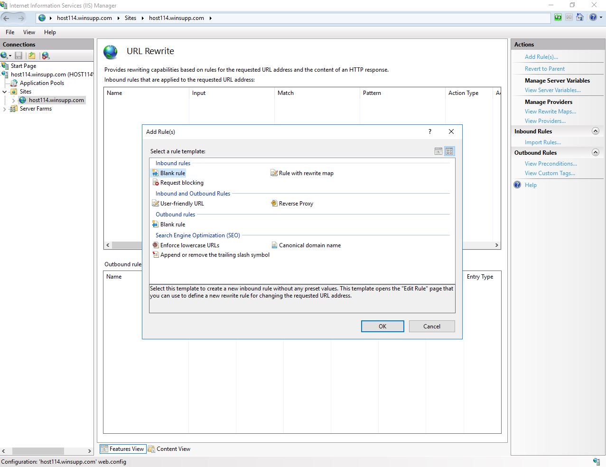This screenshot has height=467, width=606.
Task: Click the Save floppy-disk icon in Connections
Action: (x=19, y=56)
